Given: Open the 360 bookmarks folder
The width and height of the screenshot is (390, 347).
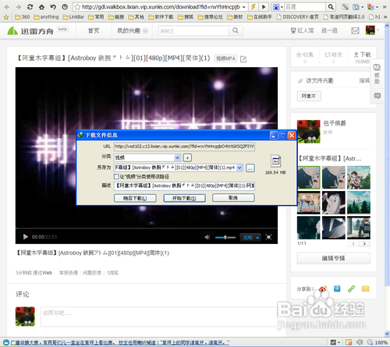Looking at the screenshot, I should point(22,17).
